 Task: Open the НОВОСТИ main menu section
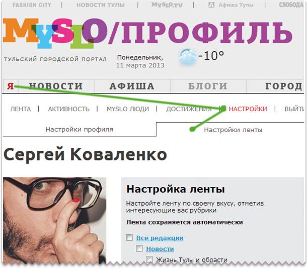coord(56,86)
